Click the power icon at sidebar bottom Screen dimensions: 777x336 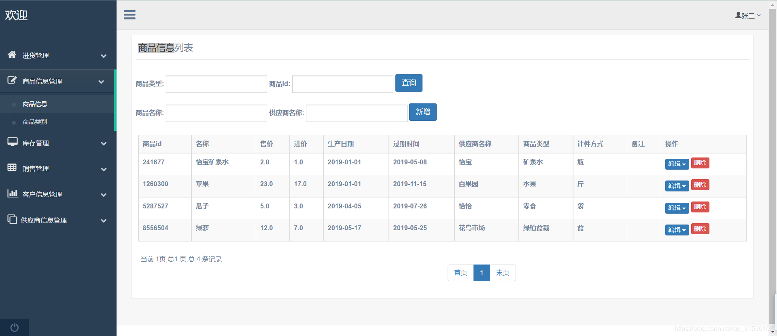tap(15, 328)
